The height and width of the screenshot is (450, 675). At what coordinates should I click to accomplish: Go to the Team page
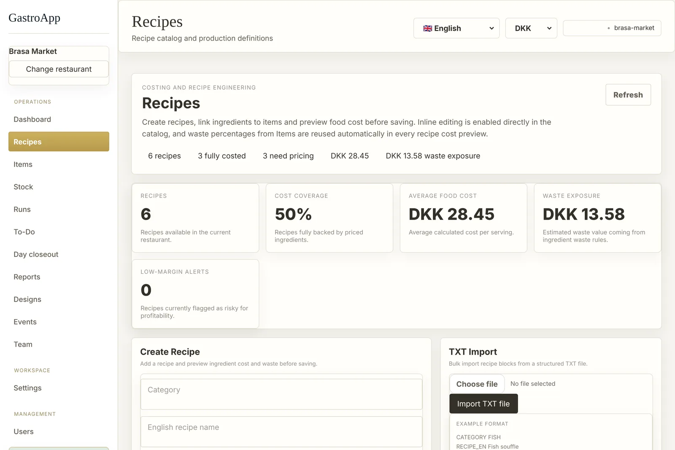coord(59,344)
